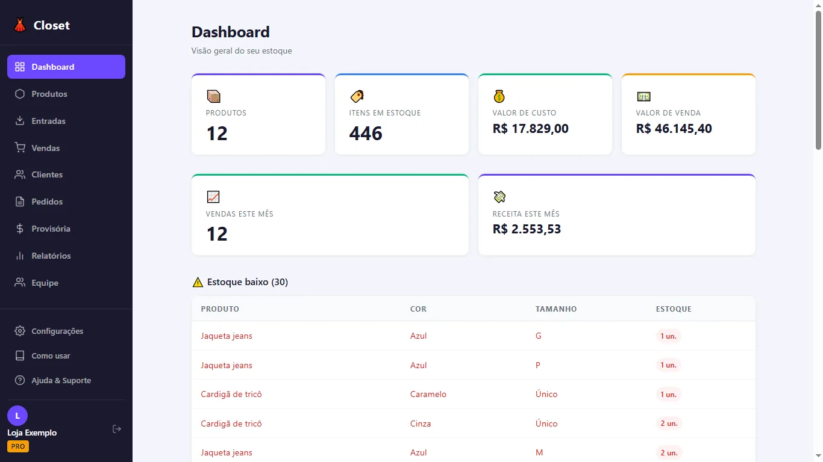Screen dimensions: 823x462
Task: Click the Valor de Venda card
Action: tap(689, 114)
